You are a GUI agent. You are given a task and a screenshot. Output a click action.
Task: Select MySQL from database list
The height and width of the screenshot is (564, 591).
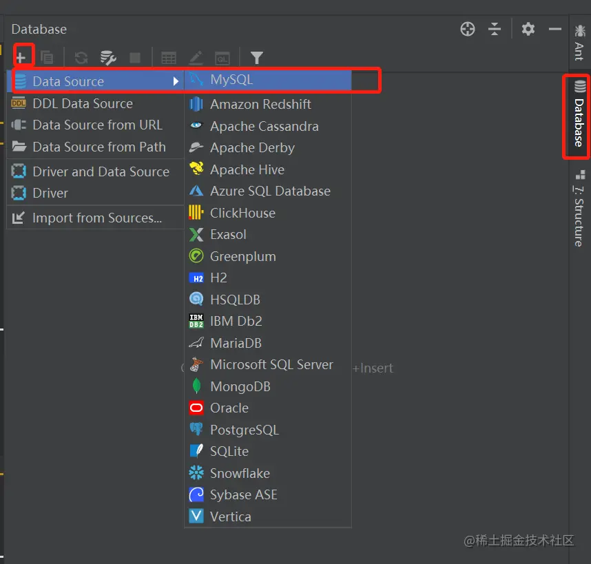click(268, 80)
